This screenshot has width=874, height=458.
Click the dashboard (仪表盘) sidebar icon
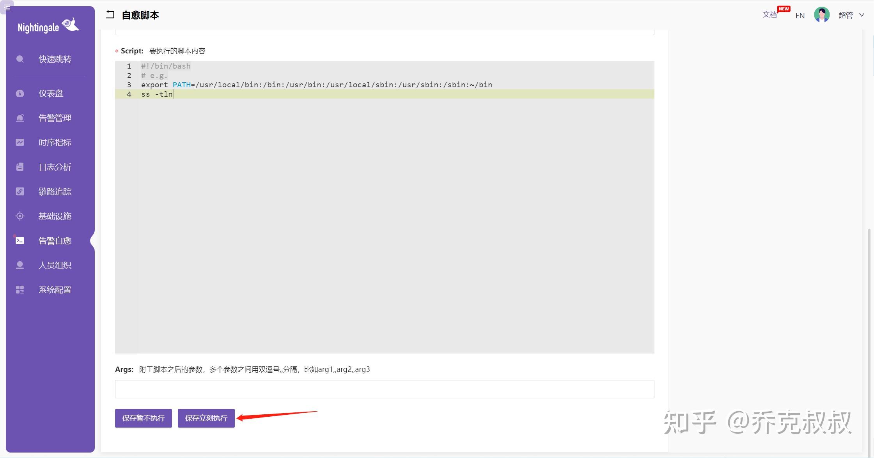pyautogui.click(x=20, y=94)
